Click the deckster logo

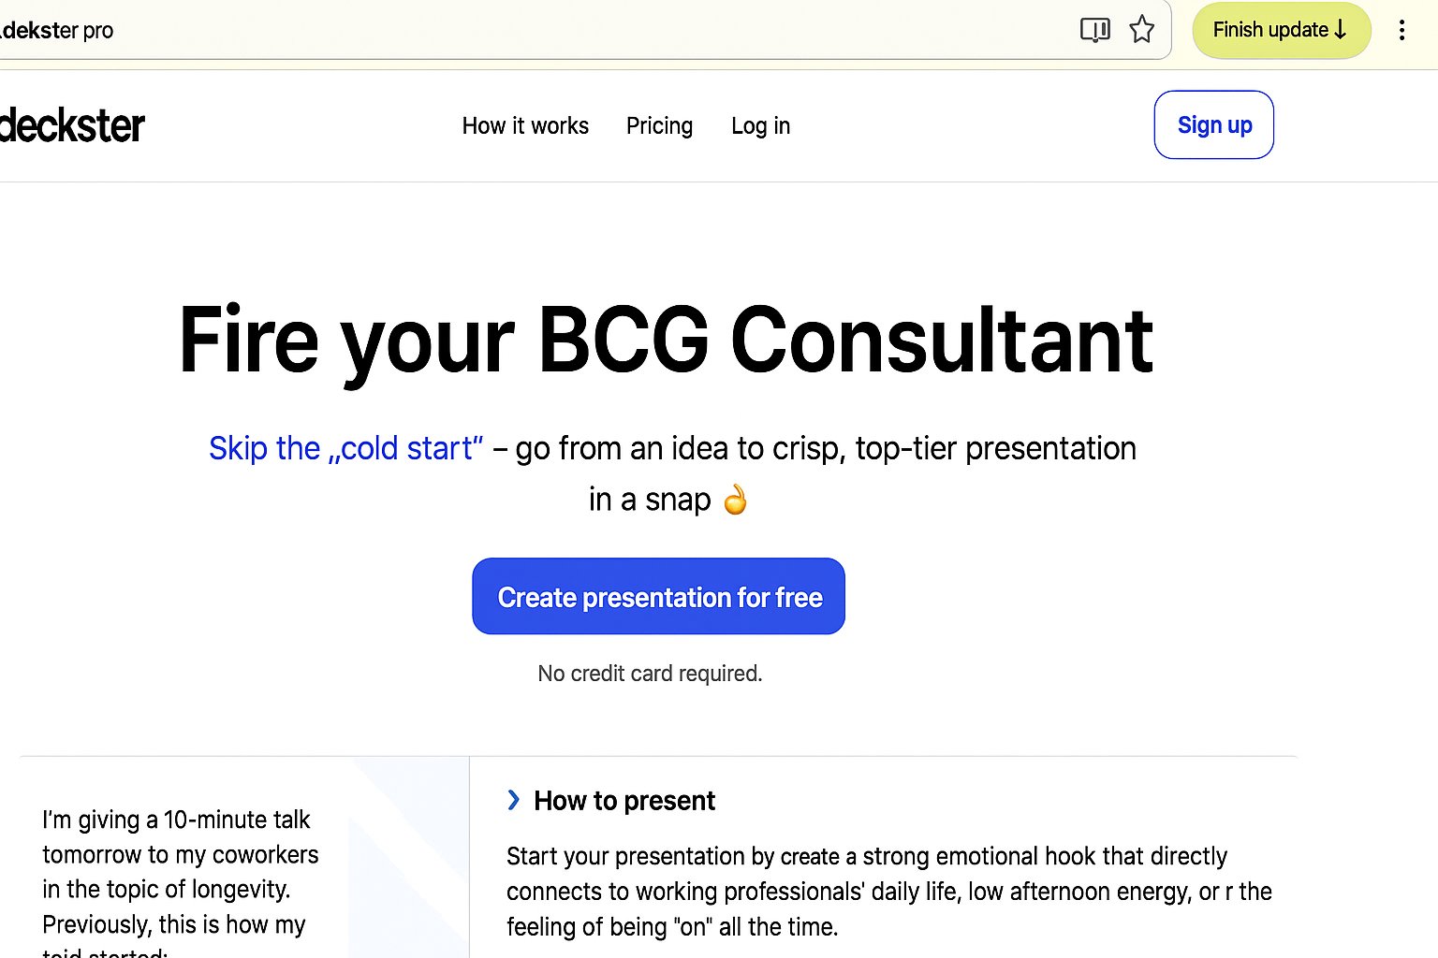[72, 125]
